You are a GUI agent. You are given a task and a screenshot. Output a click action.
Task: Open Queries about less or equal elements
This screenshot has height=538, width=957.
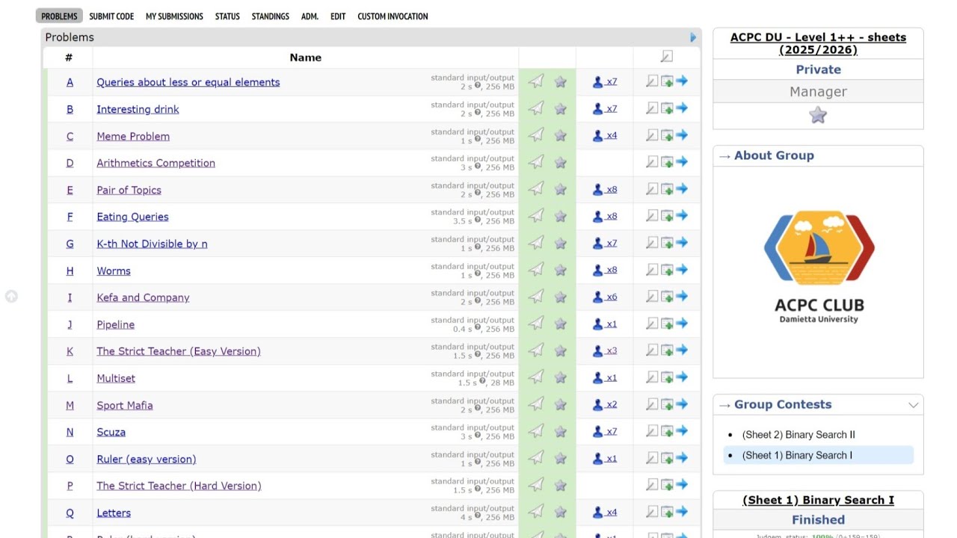(188, 82)
